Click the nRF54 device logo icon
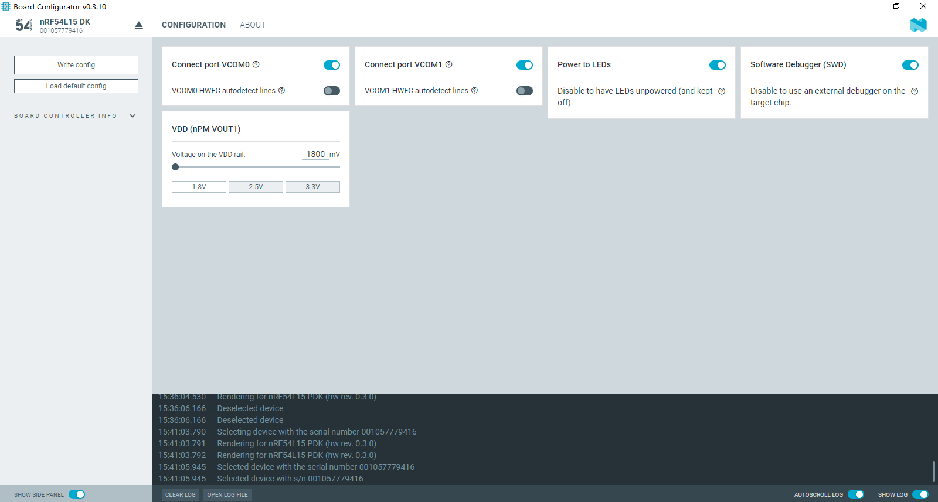The width and height of the screenshot is (938, 502). [x=24, y=25]
